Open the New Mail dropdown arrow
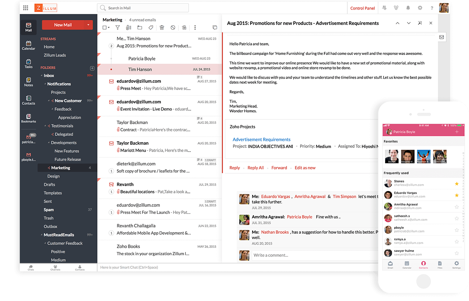 pyautogui.click(x=88, y=25)
